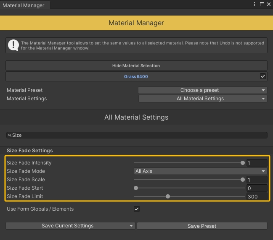Edit the Size Fade Limit value 300

pos(257,196)
